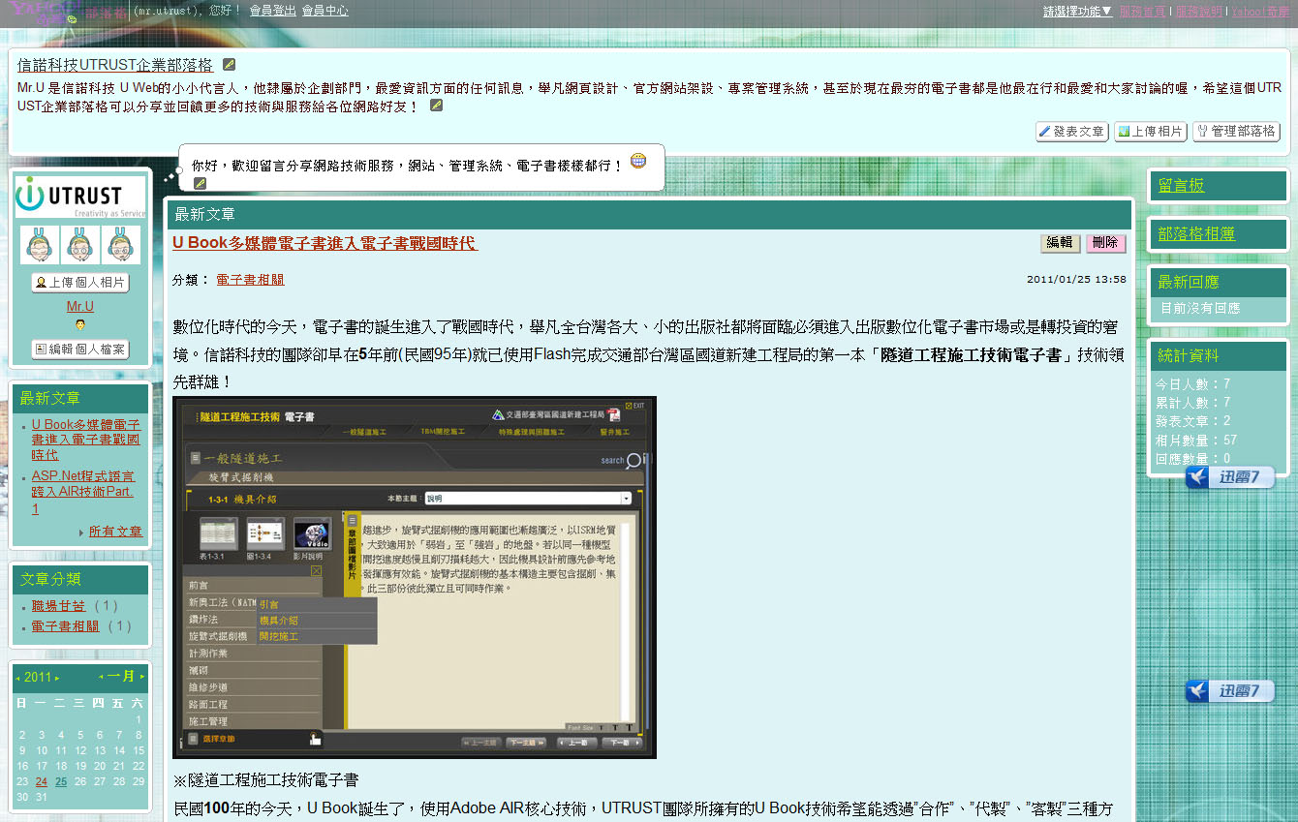
Task: Click the post timestamp 2011/01/25 13:58
Action: pos(1076,280)
